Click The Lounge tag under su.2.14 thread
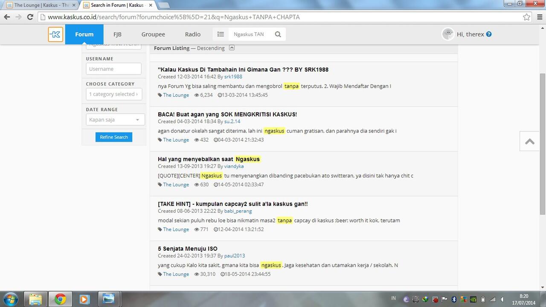The width and height of the screenshot is (546, 307). tap(176, 140)
